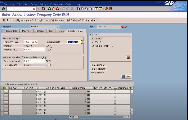Click the Print icon in toolbar
This screenshot has height=120, width=188.
tap(64, 9)
